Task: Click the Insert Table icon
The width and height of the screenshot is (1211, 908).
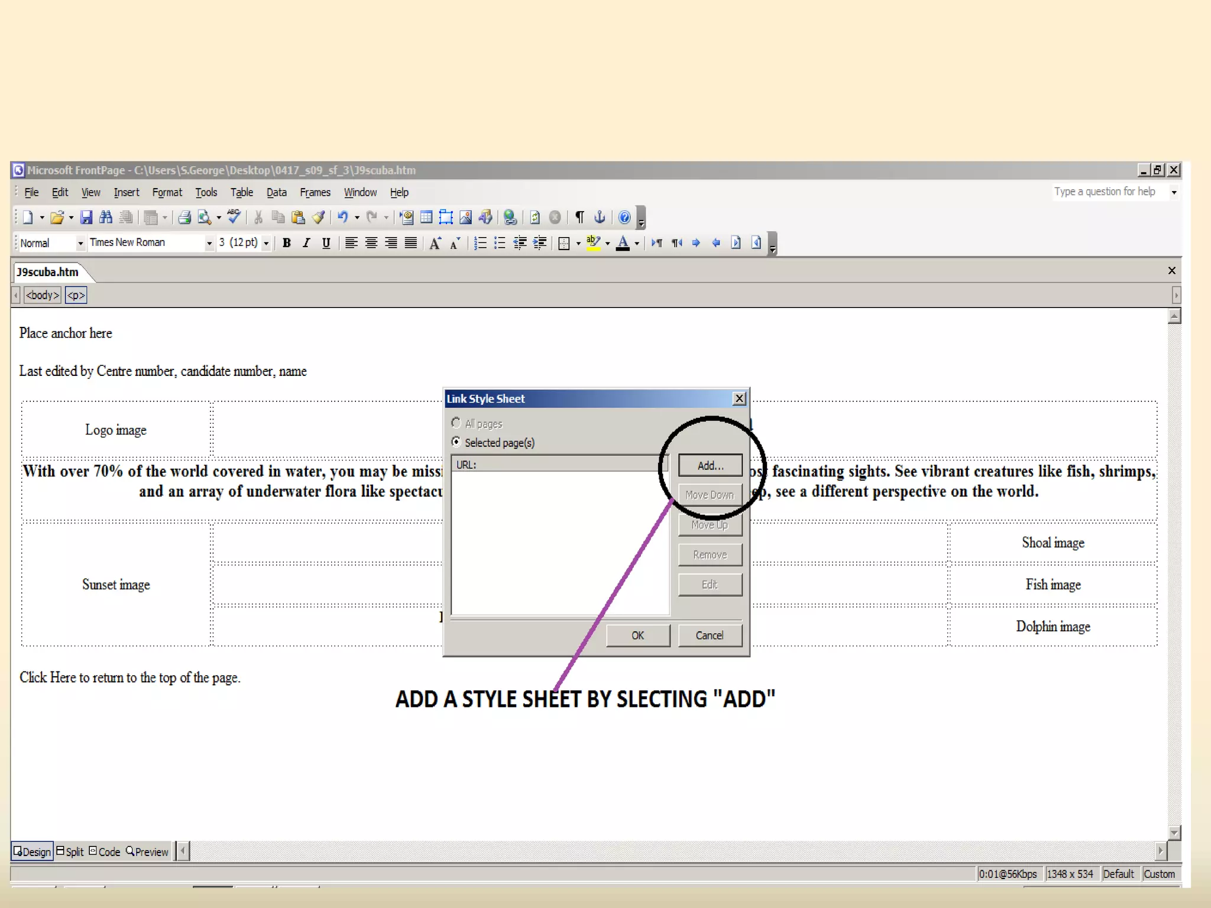Action: point(426,218)
